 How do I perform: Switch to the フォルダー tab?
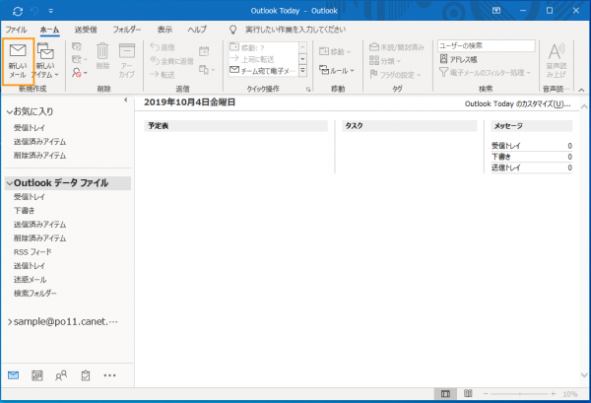point(127,30)
